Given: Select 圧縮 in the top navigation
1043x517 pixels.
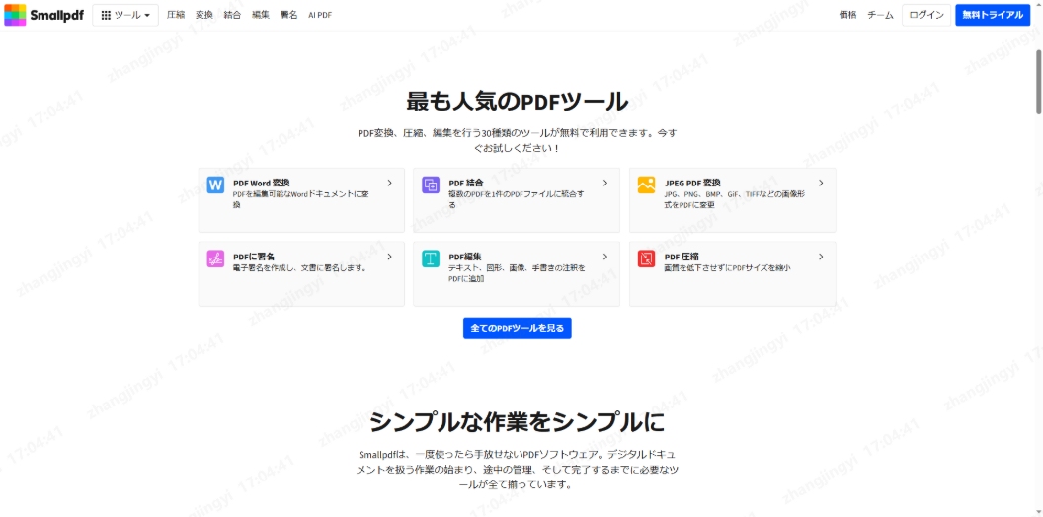Looking at the screenshot, I should [176, 15].
